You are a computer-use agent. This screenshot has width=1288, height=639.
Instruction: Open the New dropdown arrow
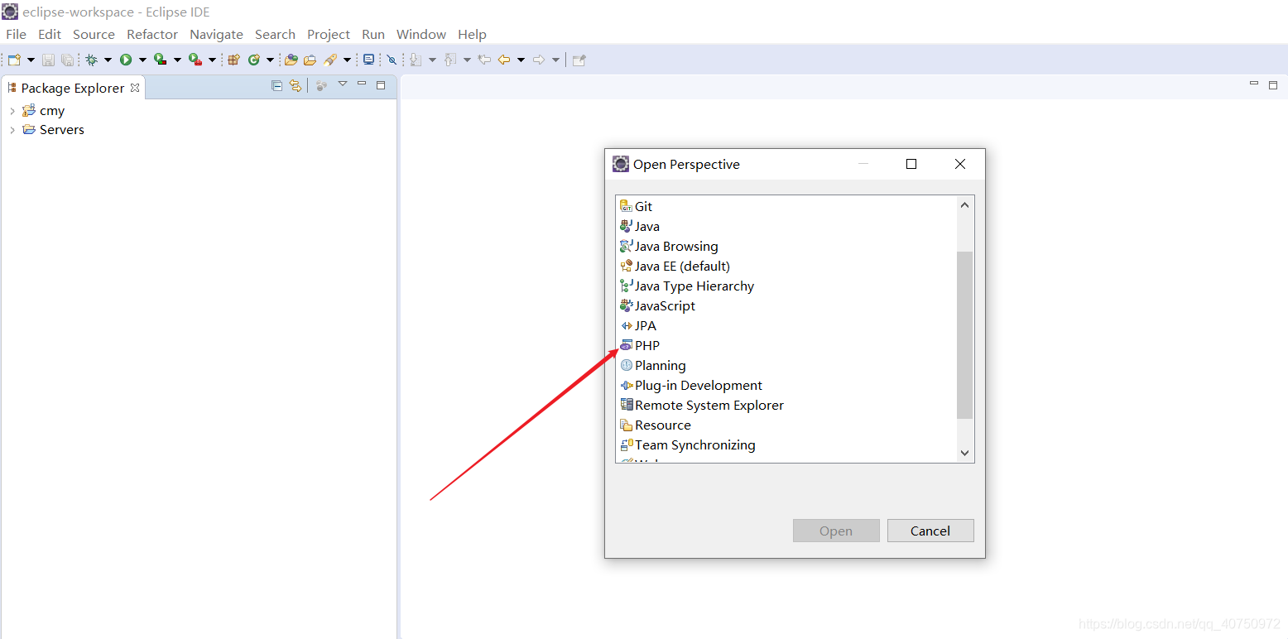click(x=31, y=60)
